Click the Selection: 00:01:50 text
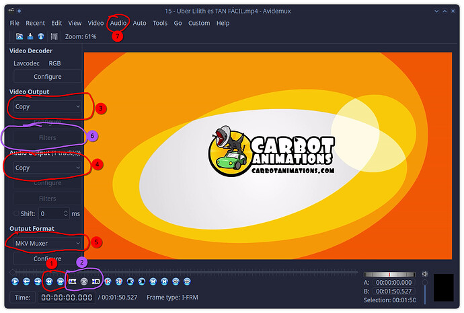464x313 pixels. (389, 300)
